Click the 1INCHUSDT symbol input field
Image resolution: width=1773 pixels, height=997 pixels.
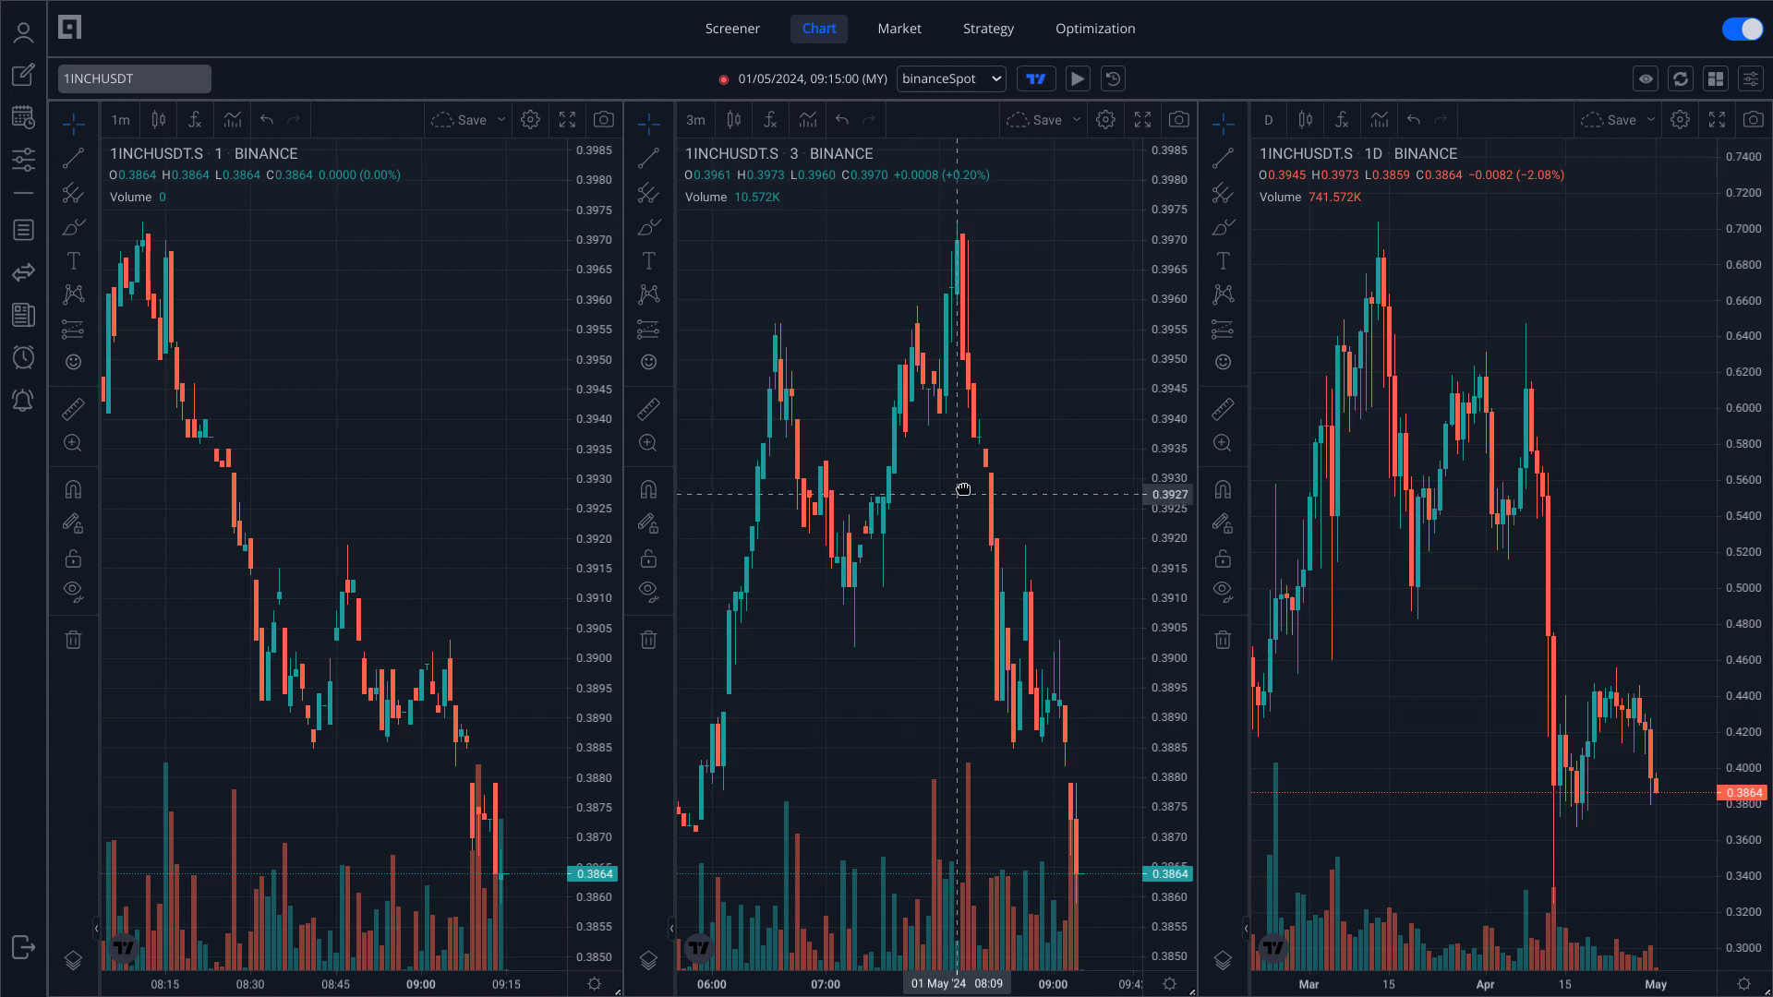(134, 79)
